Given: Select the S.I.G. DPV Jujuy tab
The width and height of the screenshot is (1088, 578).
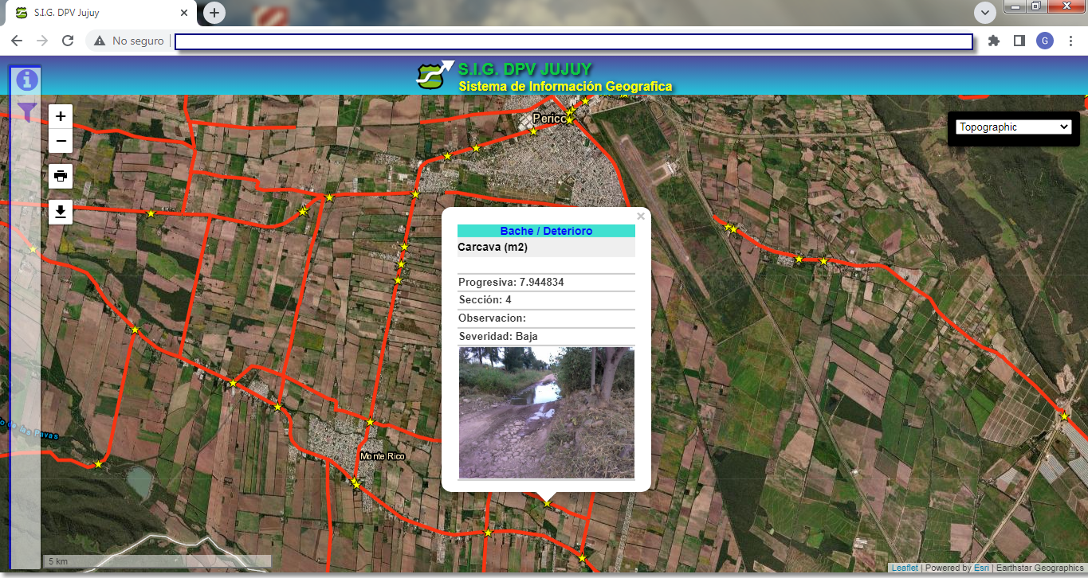Looking at the screenshot, I should click(100, 14).
